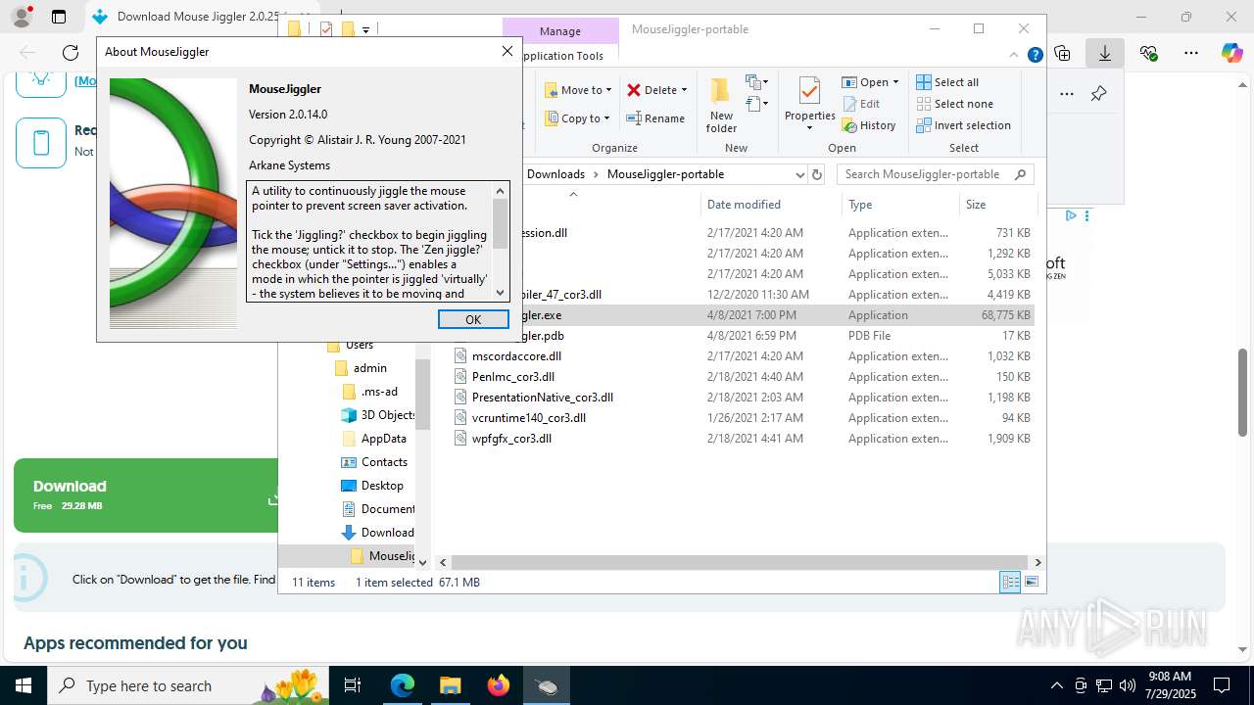Screen dimensions: 1254x705
Task: Click Downloads in the address breadcrumb
Action: [555, 174]
